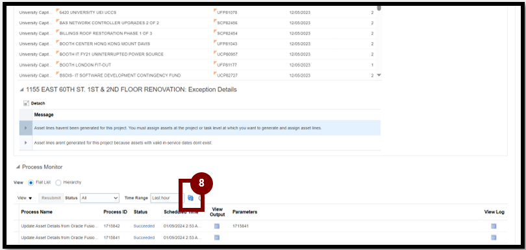
Task: Expand the 'Asset lines havent been generated' message
Action: [x=26, y=128]
